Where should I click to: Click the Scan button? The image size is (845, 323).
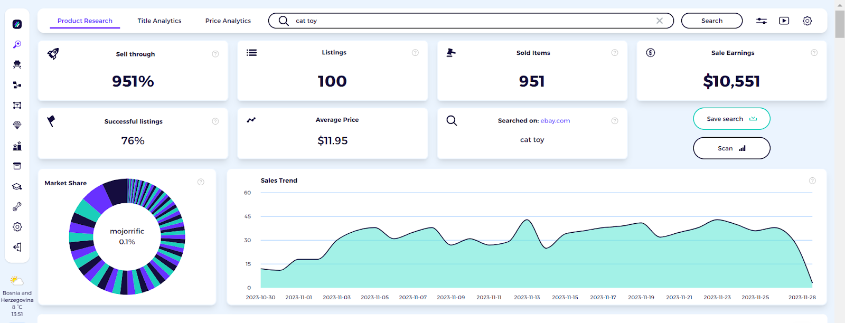coord(731,148)
